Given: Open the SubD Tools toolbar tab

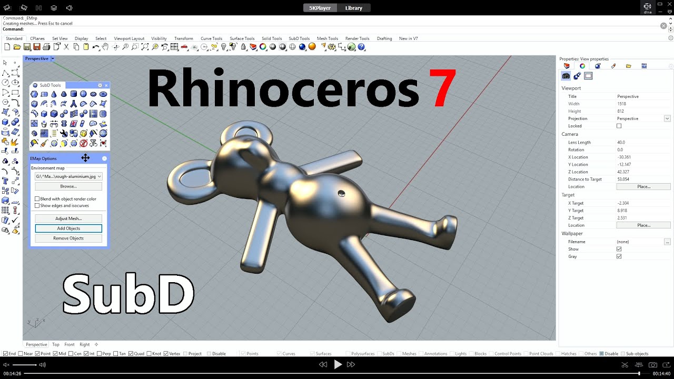Looking at the screenshot, I should click(x=299, y=38).
